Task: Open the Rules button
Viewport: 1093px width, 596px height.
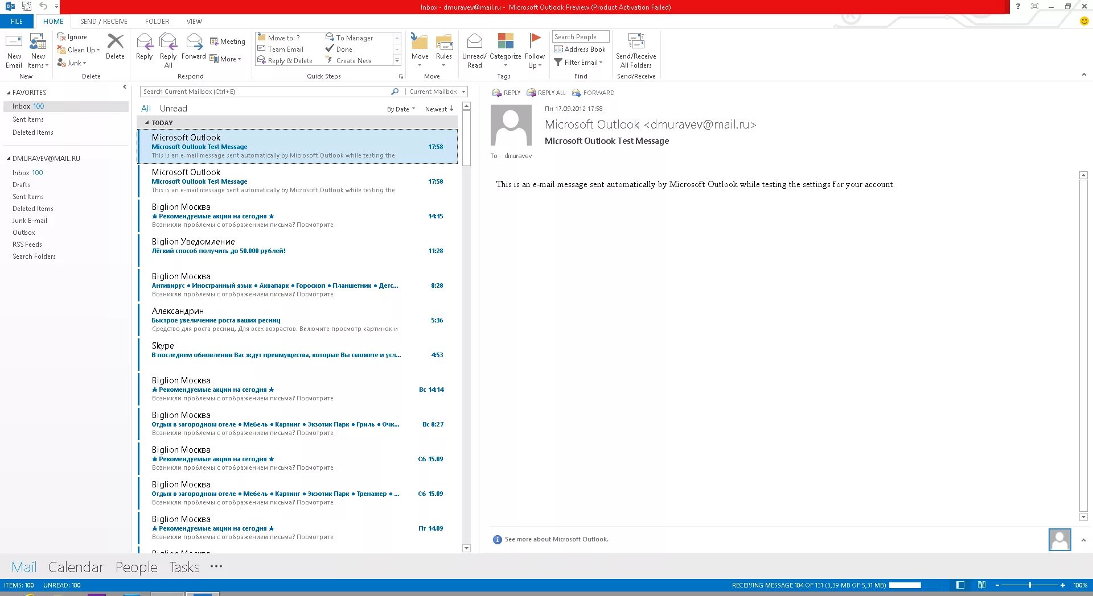Action: (444, 51)
